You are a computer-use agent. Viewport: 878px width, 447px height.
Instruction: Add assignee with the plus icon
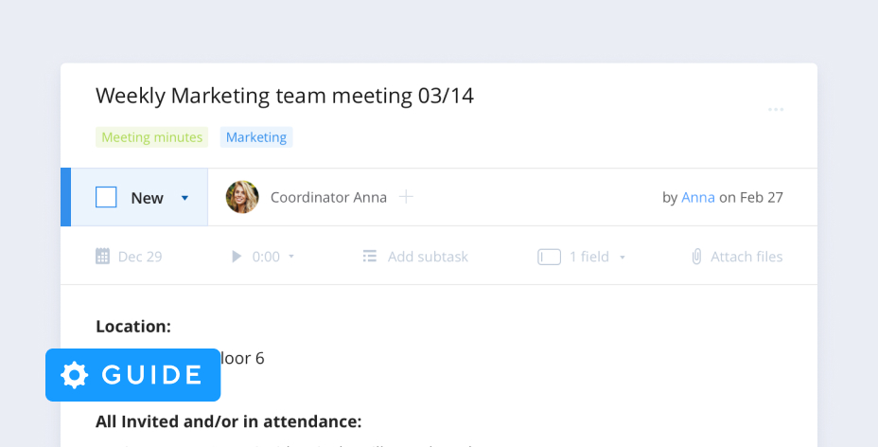click(406, 197)
